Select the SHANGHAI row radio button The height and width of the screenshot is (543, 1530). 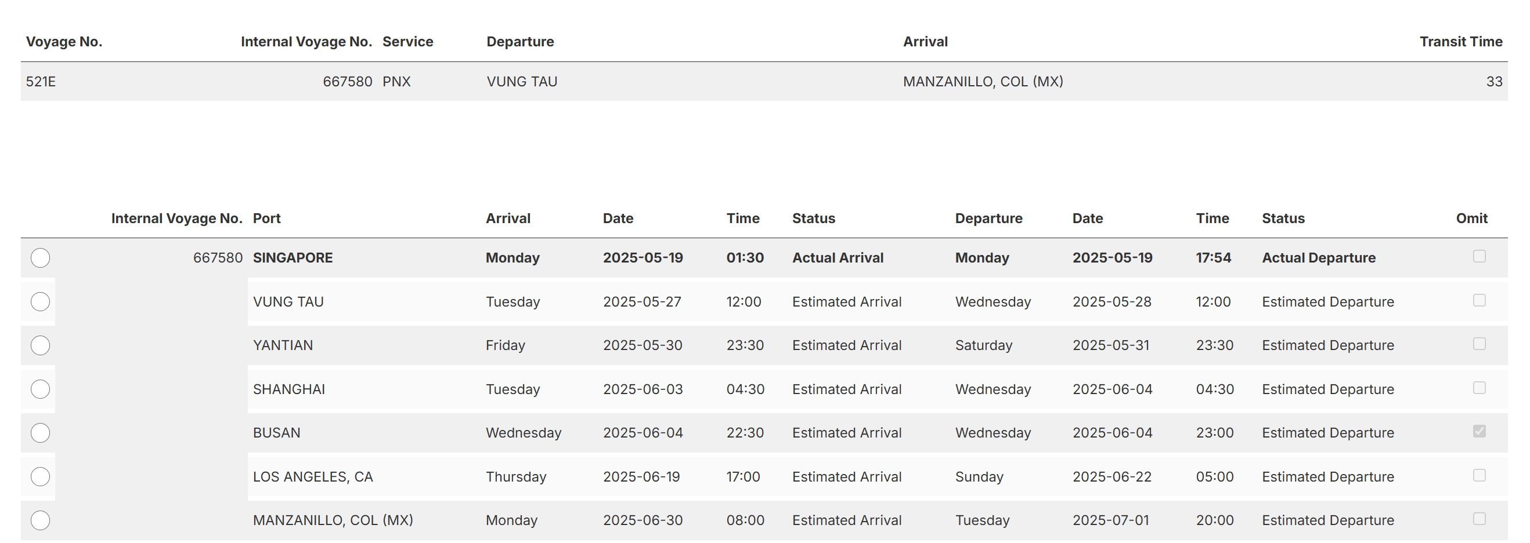click(x=41, y=389)
